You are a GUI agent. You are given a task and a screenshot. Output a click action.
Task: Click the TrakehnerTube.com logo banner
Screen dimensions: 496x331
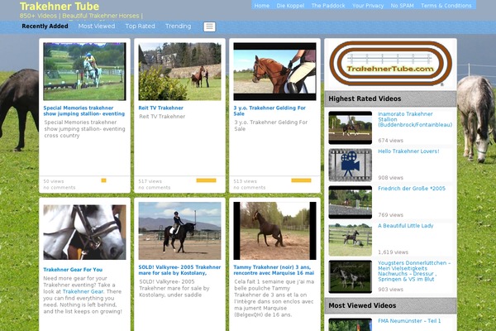coord(390,64)
